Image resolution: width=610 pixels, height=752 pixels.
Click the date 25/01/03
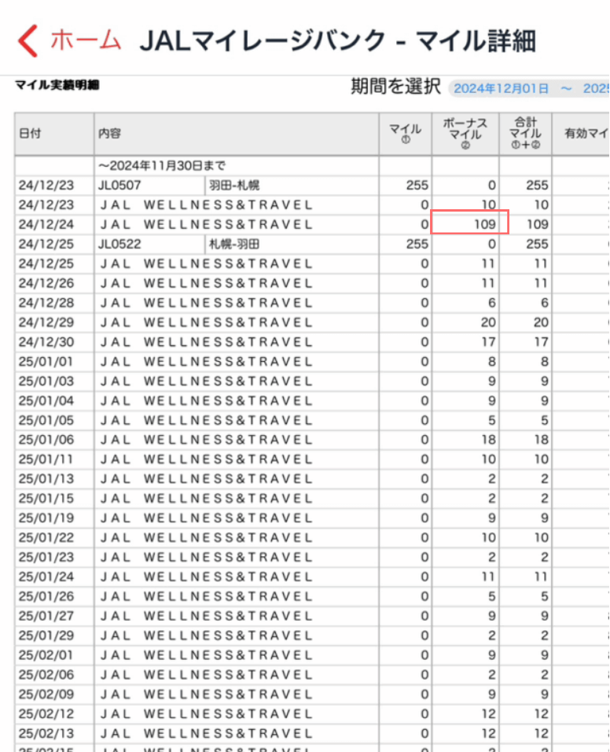(x=46, y=382)
